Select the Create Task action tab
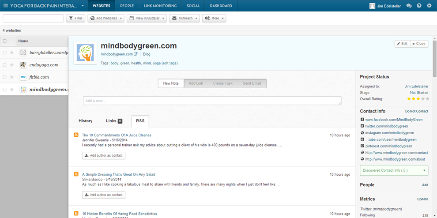The height and width of the screenshot is (218, 437). tap(222, 83)
